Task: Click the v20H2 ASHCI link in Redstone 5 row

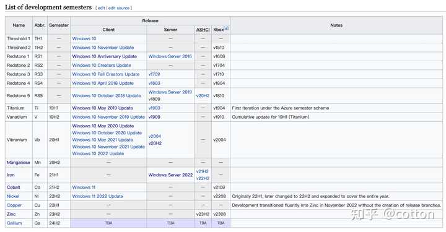Action: click(203, 96)
